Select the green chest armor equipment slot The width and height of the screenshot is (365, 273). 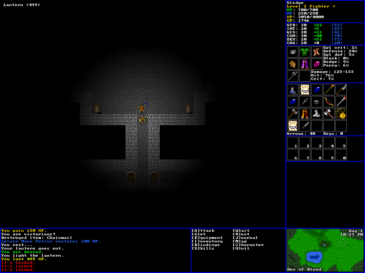click(305, 52)
